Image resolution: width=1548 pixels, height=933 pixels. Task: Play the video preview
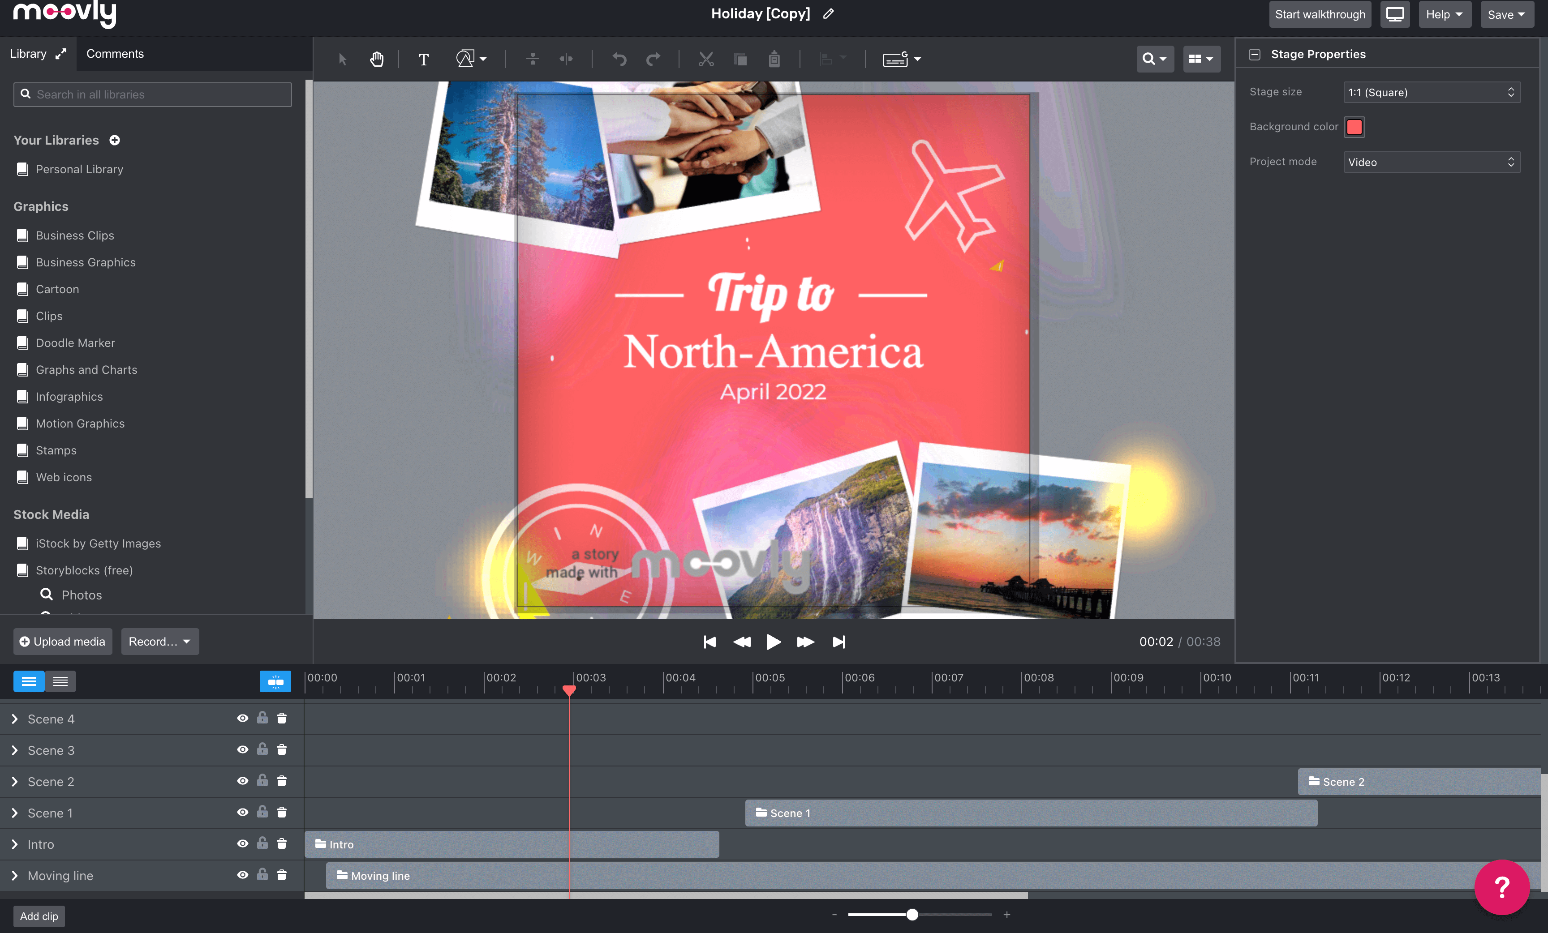774,642
